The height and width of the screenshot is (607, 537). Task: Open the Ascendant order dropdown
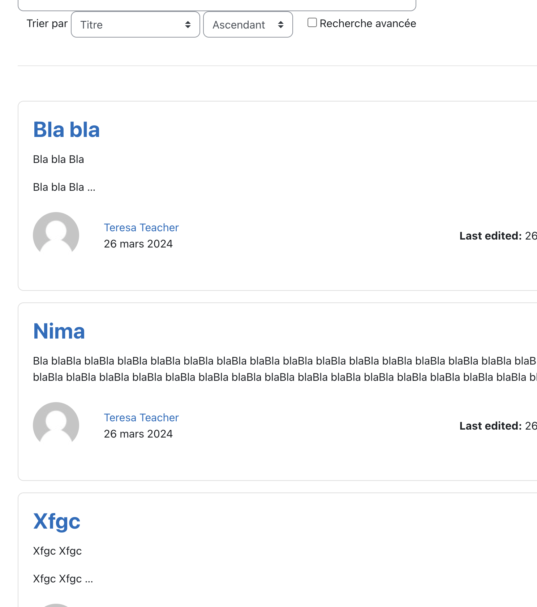point(248,25)
